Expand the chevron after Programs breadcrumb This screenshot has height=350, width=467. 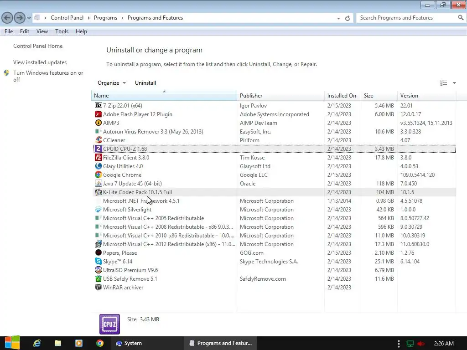[122, 18]
